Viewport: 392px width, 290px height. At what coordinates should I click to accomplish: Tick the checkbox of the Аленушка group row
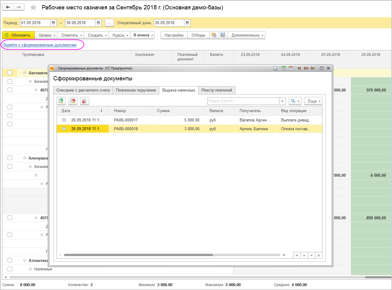pyautogui.click(x=10, y=158)
